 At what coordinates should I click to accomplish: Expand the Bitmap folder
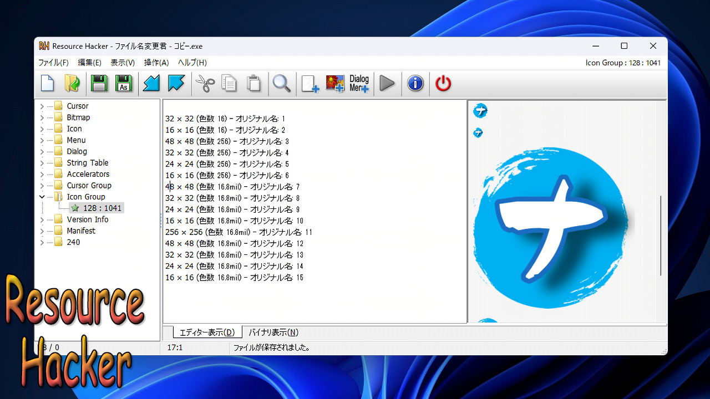click(x=42, y=117)
